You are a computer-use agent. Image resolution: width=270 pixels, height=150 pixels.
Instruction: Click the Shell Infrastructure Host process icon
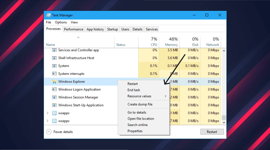point(54,58)
